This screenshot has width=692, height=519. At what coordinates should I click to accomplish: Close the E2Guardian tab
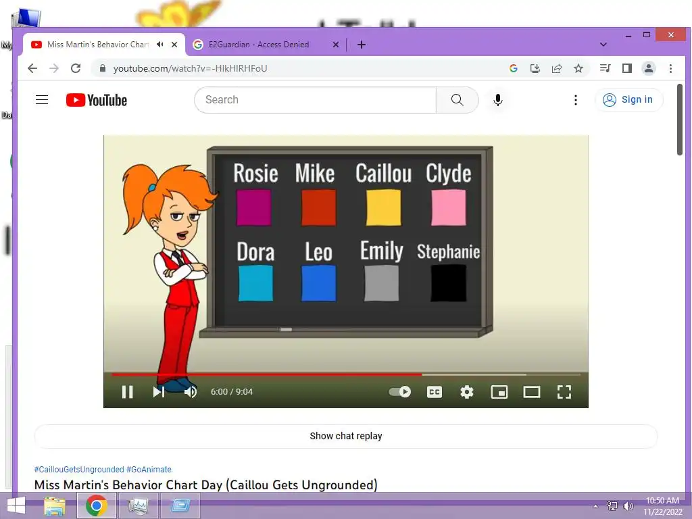click(335, 45)
